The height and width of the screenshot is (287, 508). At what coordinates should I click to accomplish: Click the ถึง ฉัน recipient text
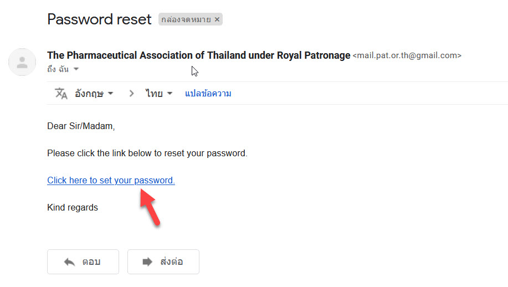tap(58, 69)
